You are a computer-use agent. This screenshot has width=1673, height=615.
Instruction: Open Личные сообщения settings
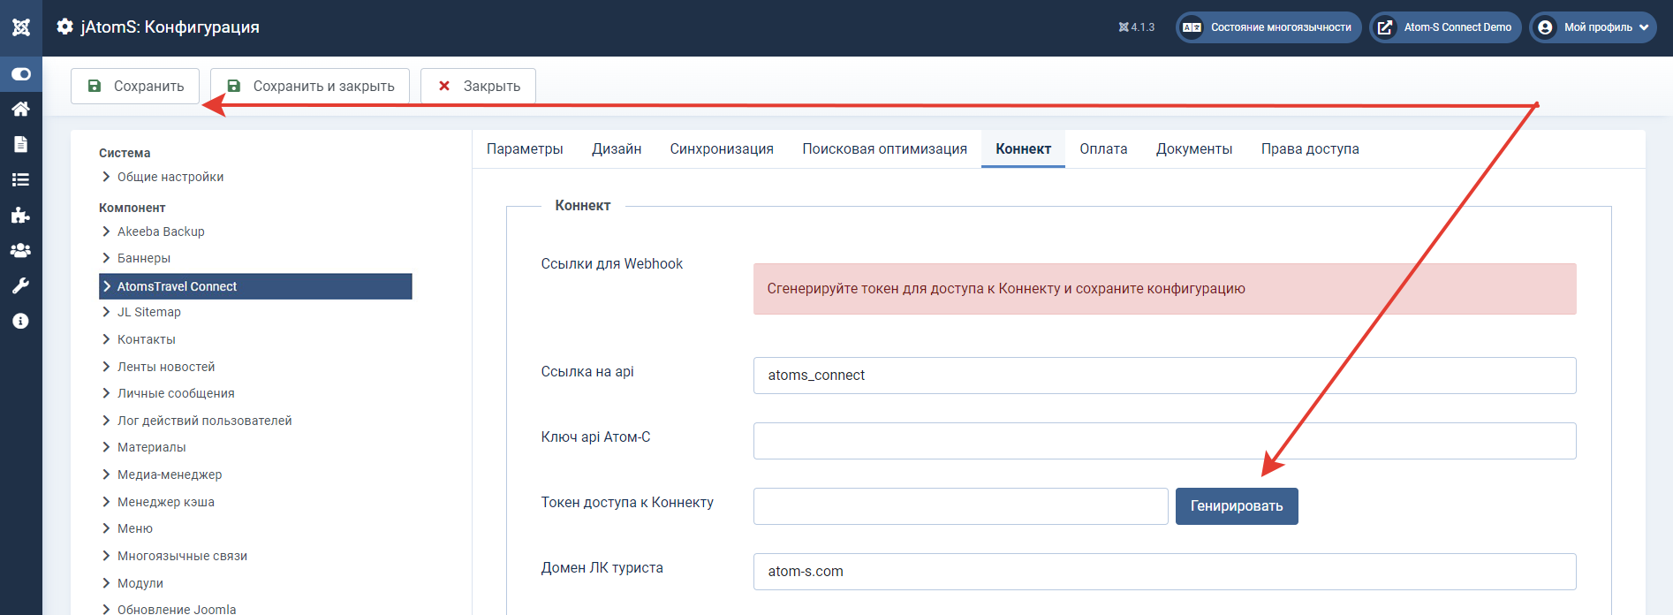(176, 393)
